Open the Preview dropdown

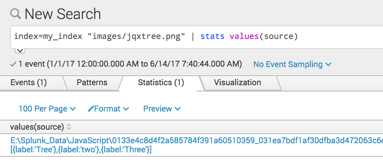162,109
